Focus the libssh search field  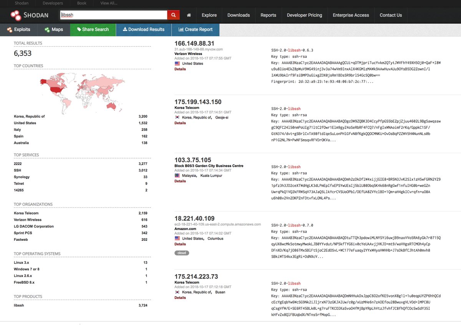[x=114, y=15]
